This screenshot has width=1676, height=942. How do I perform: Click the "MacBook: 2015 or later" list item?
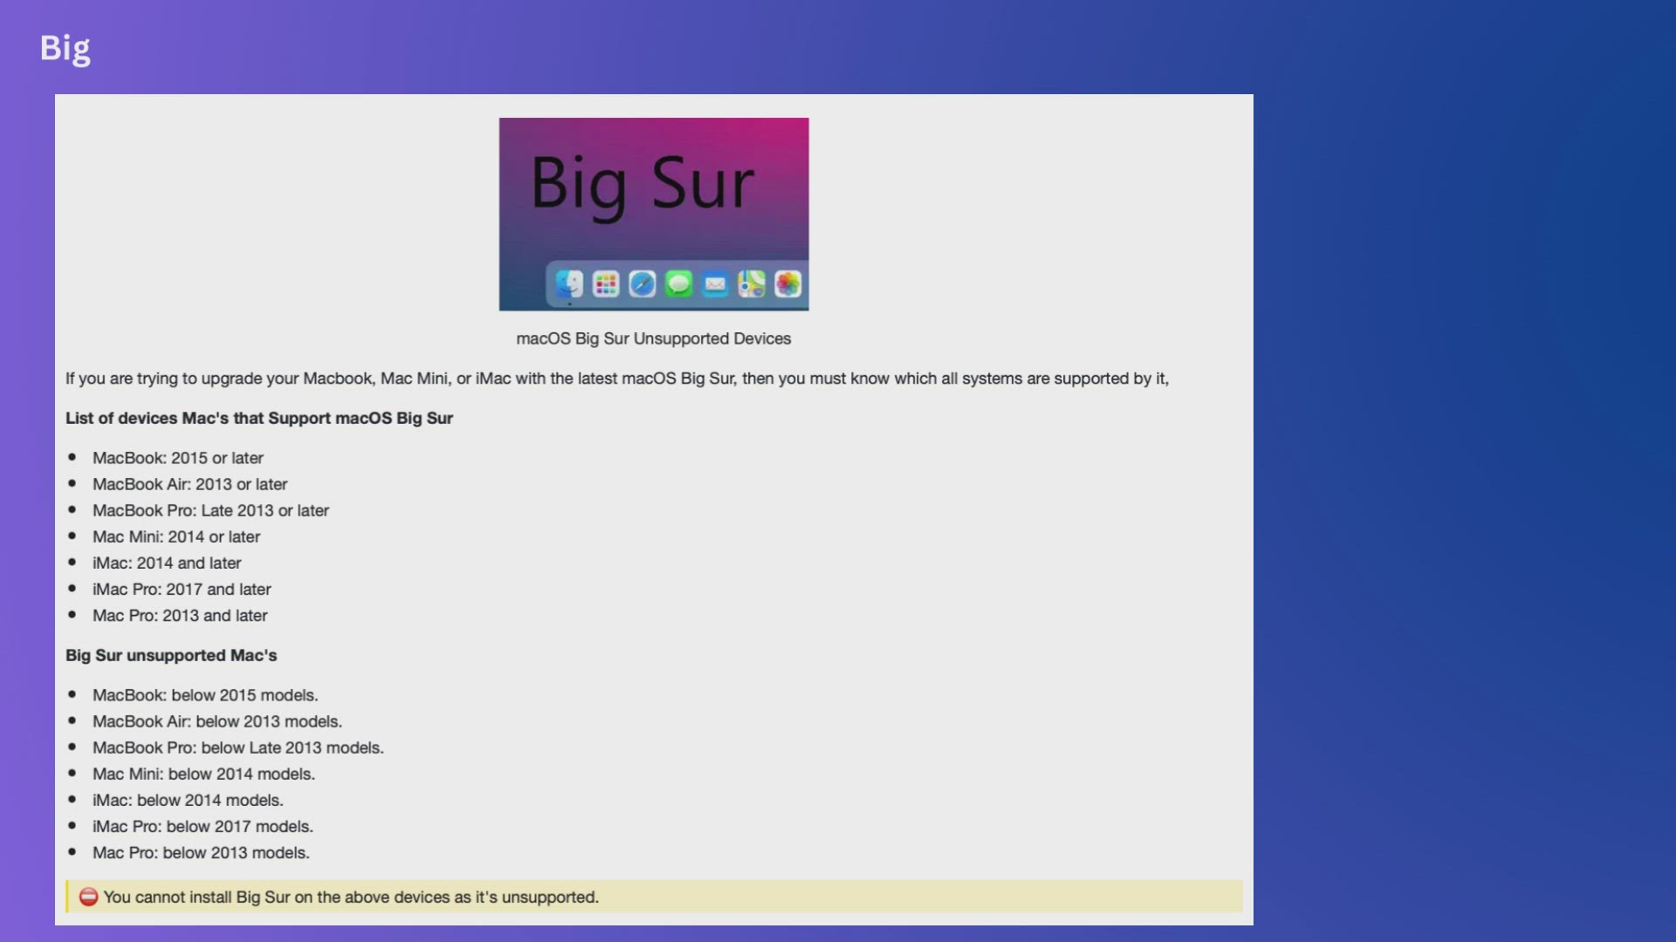(x=178, y=458)
